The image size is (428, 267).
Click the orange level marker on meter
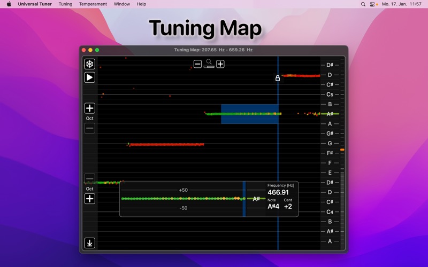click(x=342, y=150)
